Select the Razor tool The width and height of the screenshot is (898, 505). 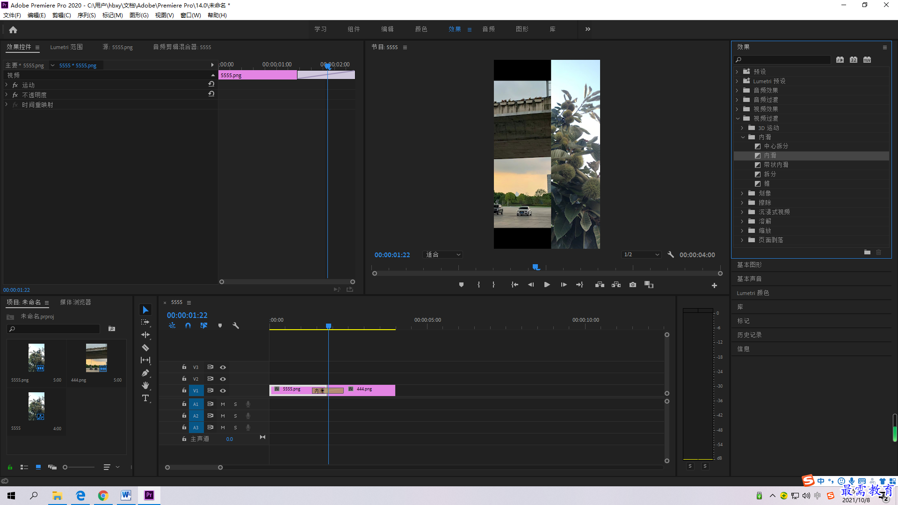145,347
